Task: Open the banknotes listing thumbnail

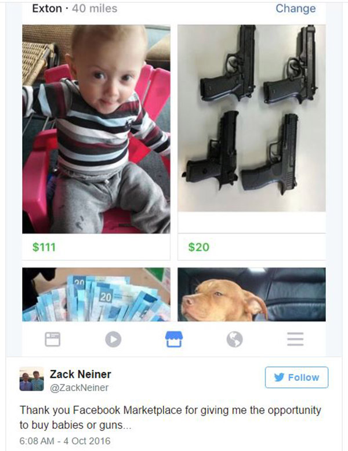Action: [96, 294]
